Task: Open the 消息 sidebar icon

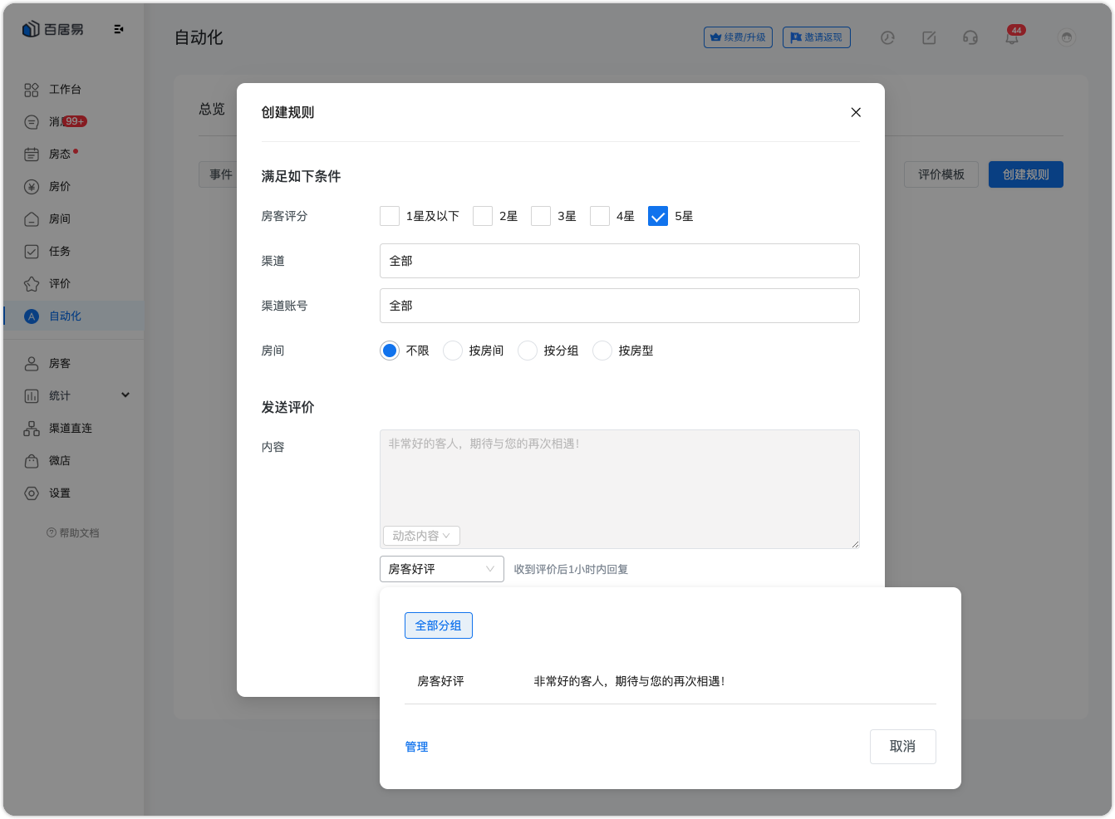Action: [32, 122]
